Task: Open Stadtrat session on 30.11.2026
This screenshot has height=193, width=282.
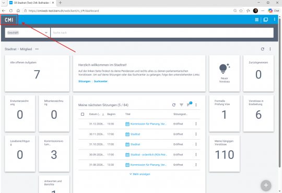Action: [135, 134]
